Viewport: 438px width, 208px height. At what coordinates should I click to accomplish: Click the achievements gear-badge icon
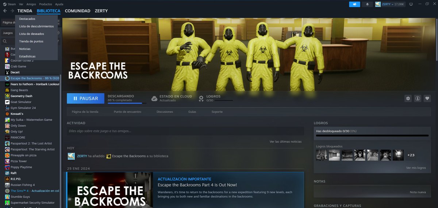click(x=201, y=98)
